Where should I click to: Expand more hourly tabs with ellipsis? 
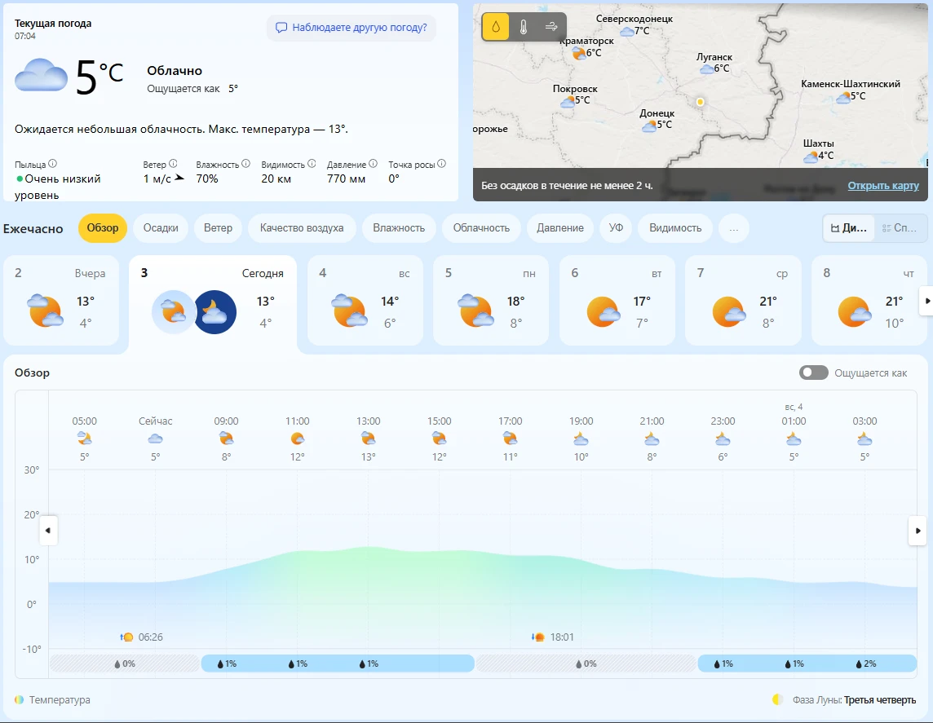click(x=734, y=228)
